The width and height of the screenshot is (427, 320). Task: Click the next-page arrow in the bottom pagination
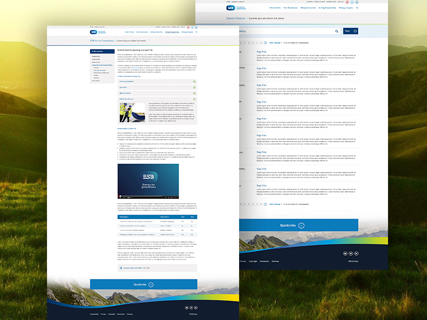[x=265, y=204]
